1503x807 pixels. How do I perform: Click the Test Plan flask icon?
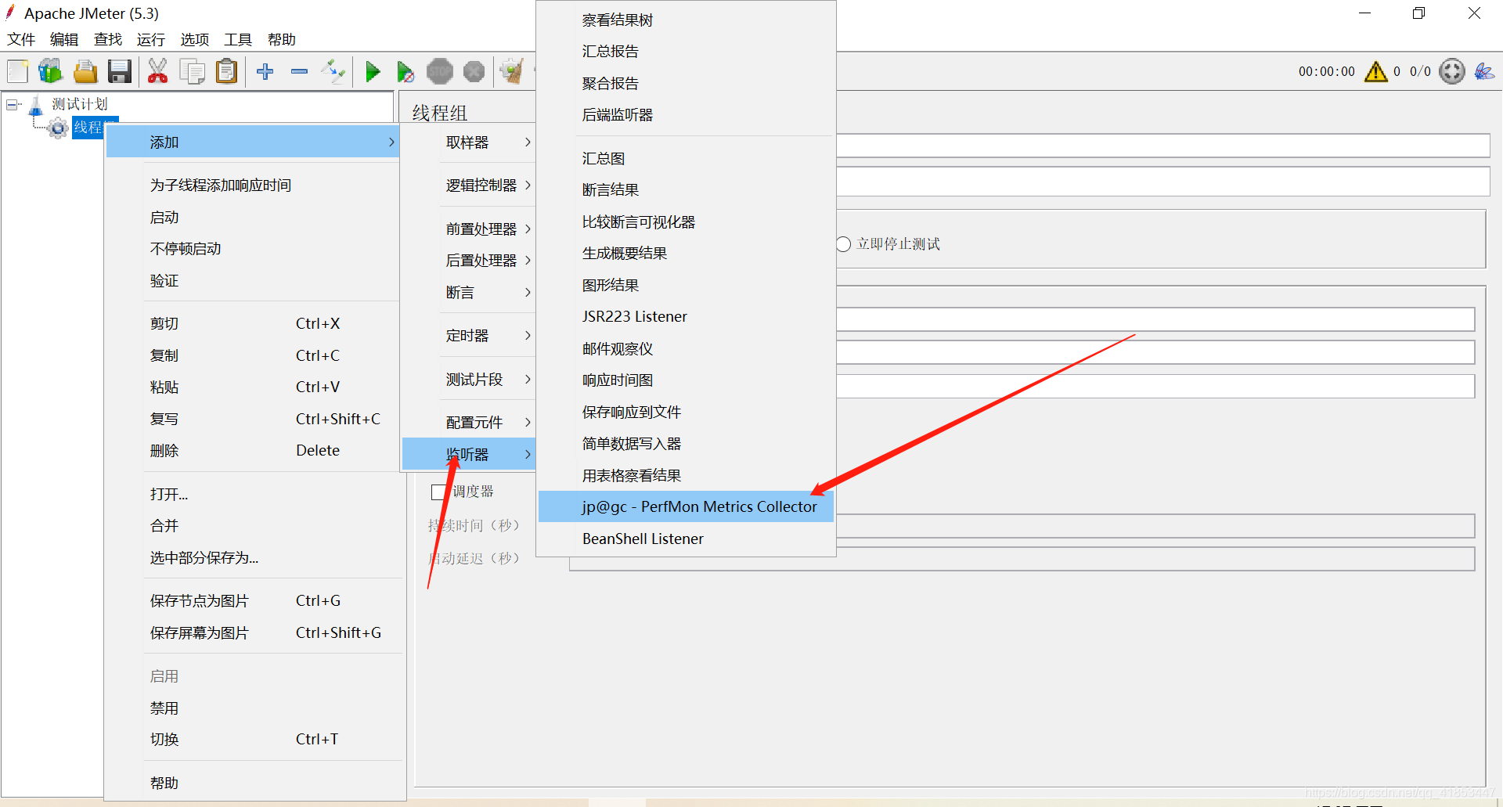click(x=36, y=105)
